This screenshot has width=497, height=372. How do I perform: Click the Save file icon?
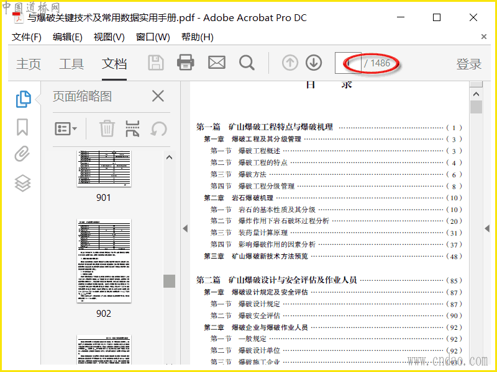(x=156, y=63)
